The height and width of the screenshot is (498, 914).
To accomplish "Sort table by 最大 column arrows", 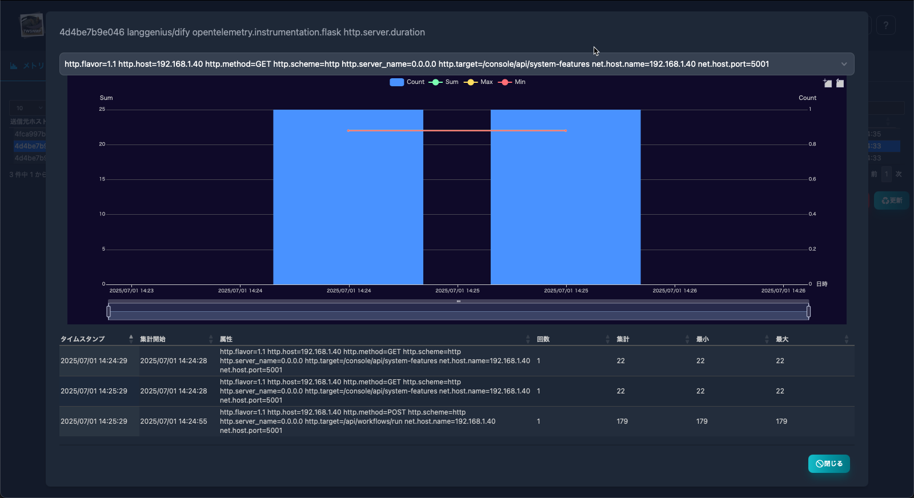I will pos(847,339).
